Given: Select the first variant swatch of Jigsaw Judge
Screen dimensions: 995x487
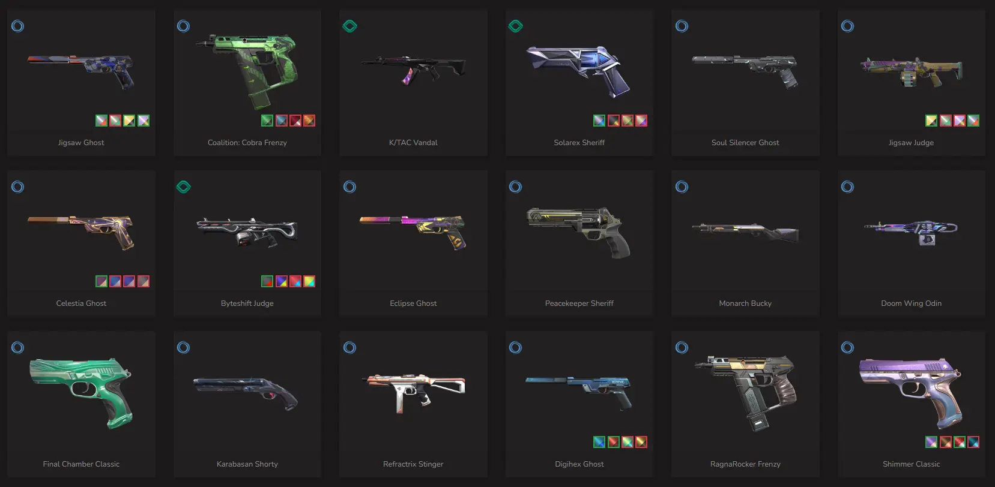Looking at the screenshot, I should tap(931, 121).
